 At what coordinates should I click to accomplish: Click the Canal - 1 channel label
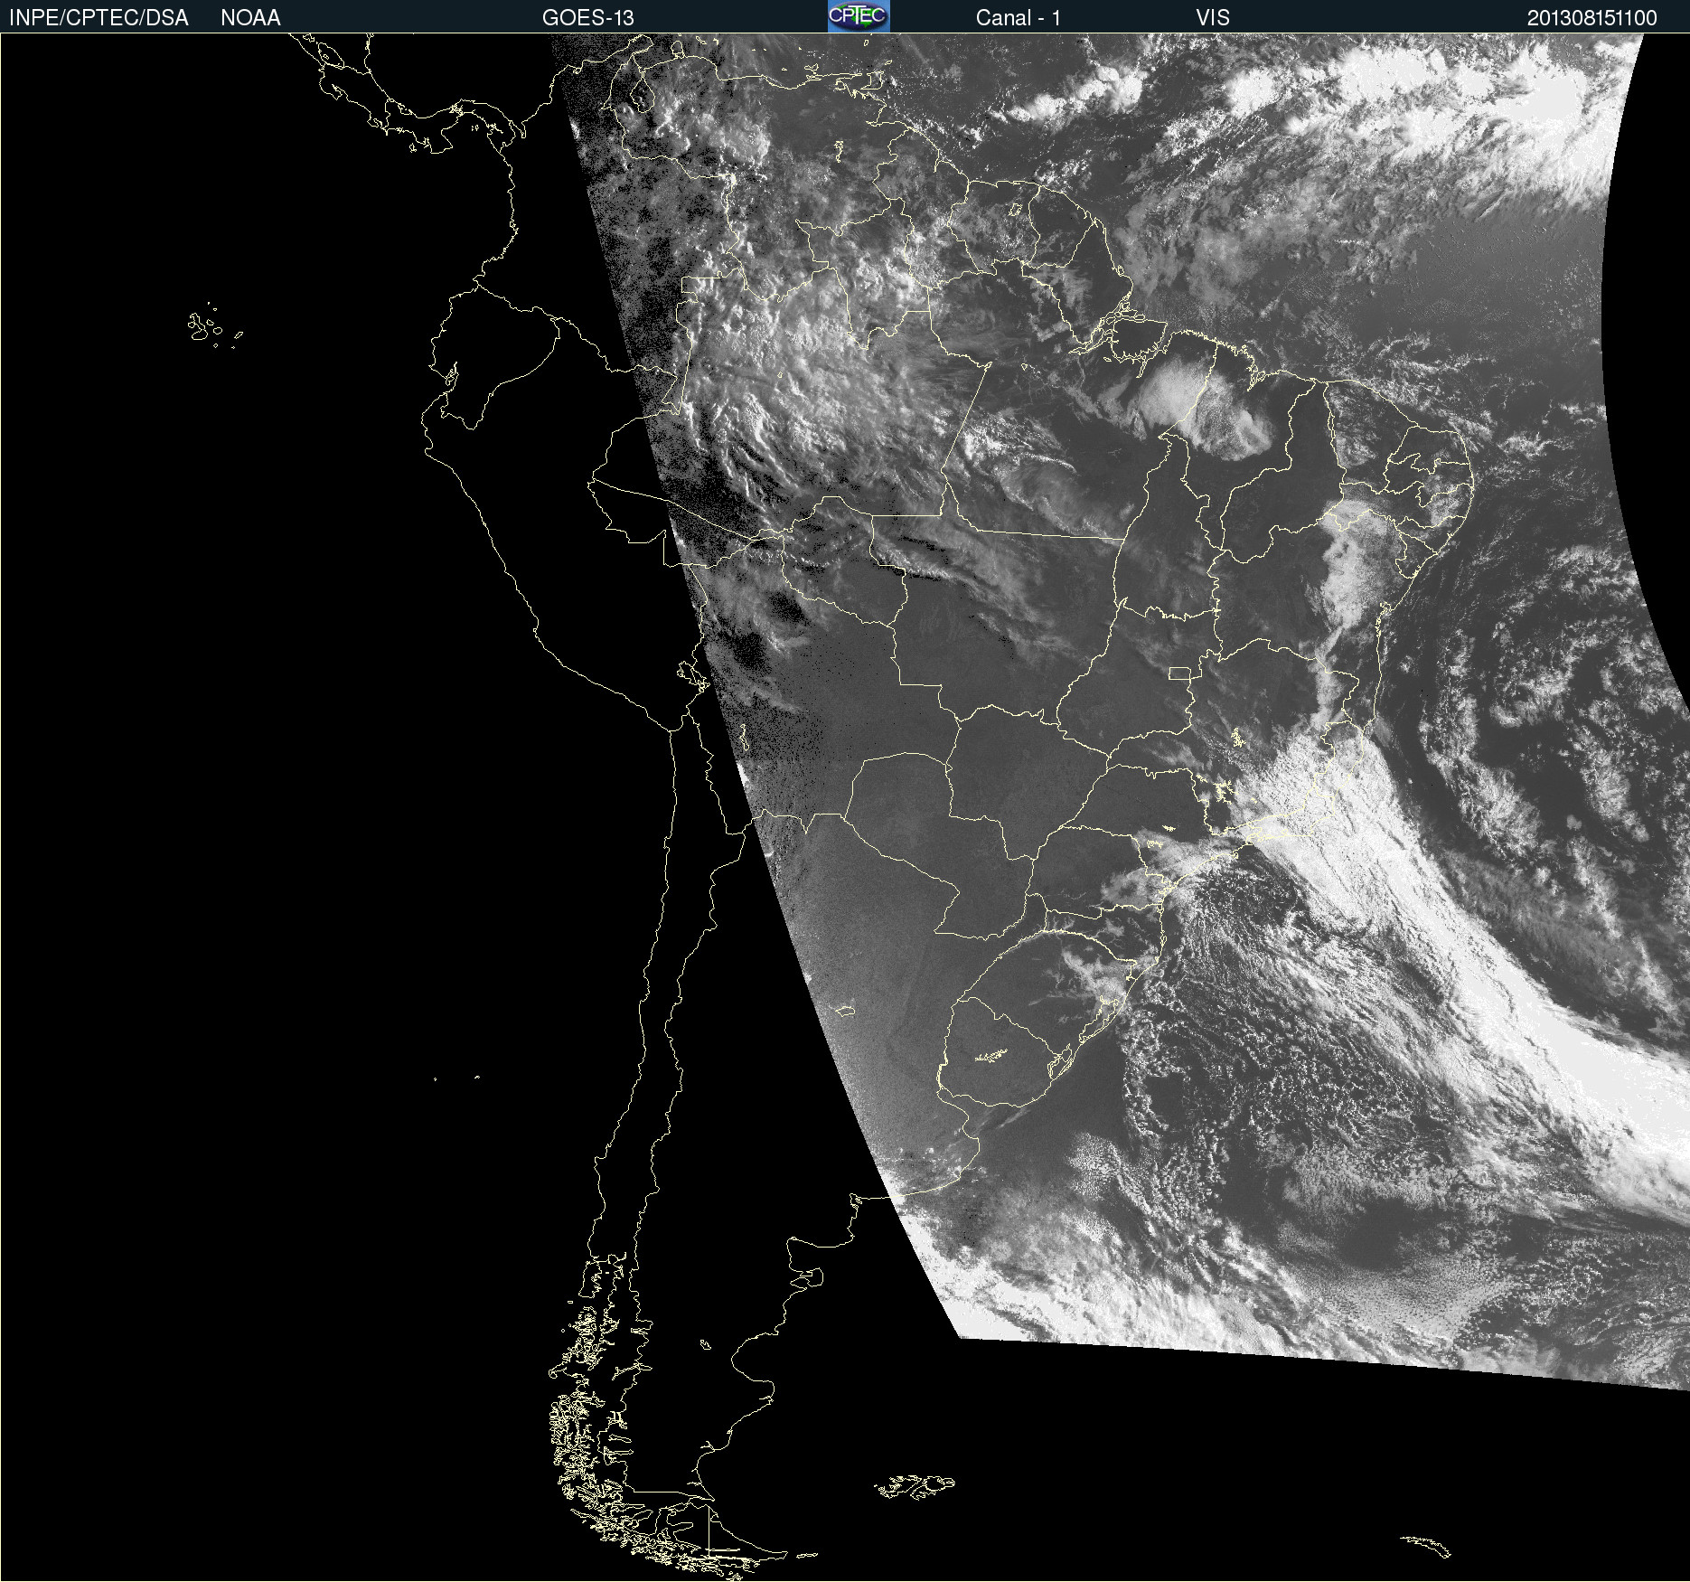tap(1018, 17)
